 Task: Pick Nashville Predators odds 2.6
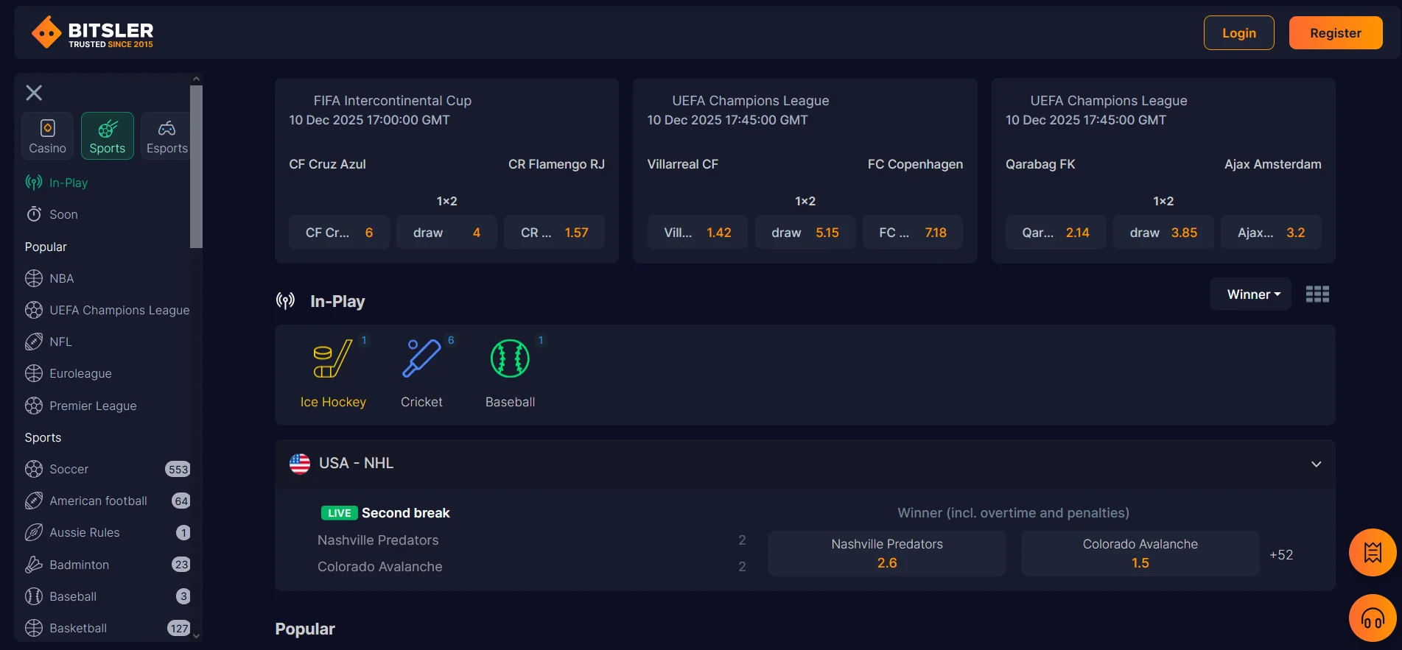point(886,554)
